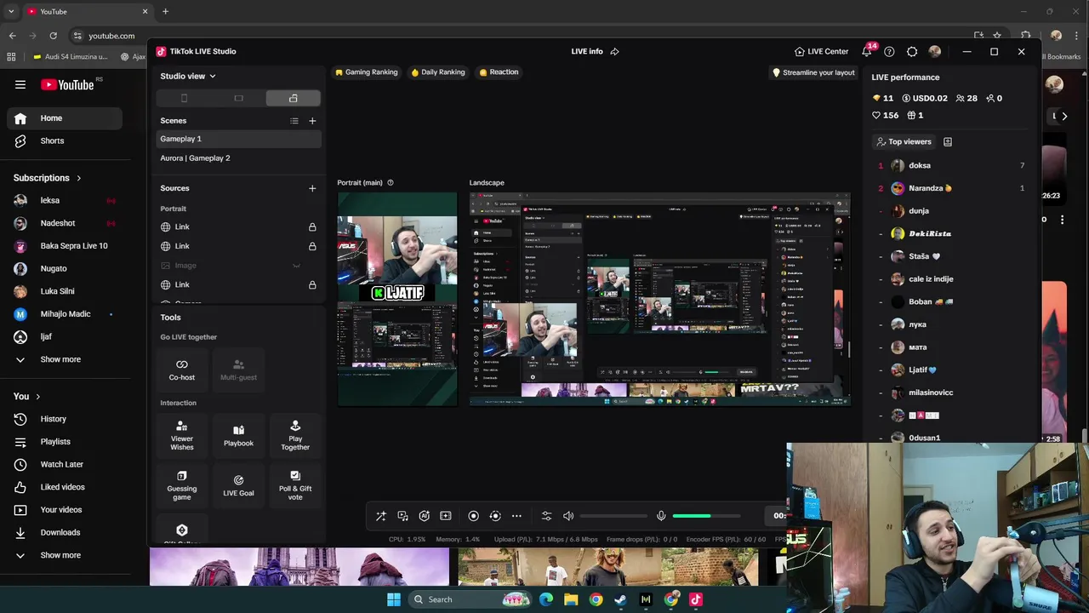Click Streamline your layout tip

pos(813,73)
